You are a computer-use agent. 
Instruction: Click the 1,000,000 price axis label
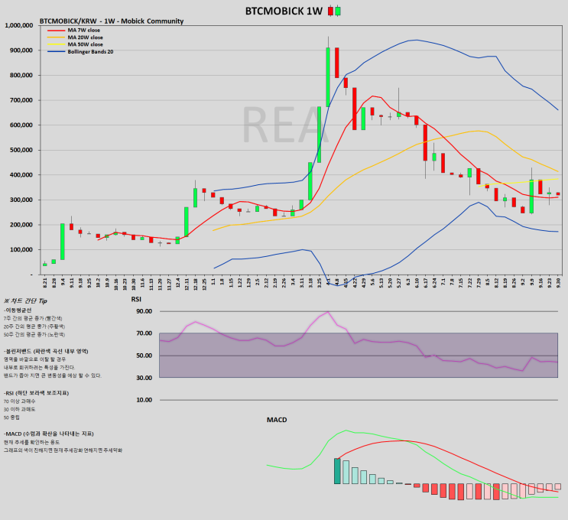click(19, 25)
